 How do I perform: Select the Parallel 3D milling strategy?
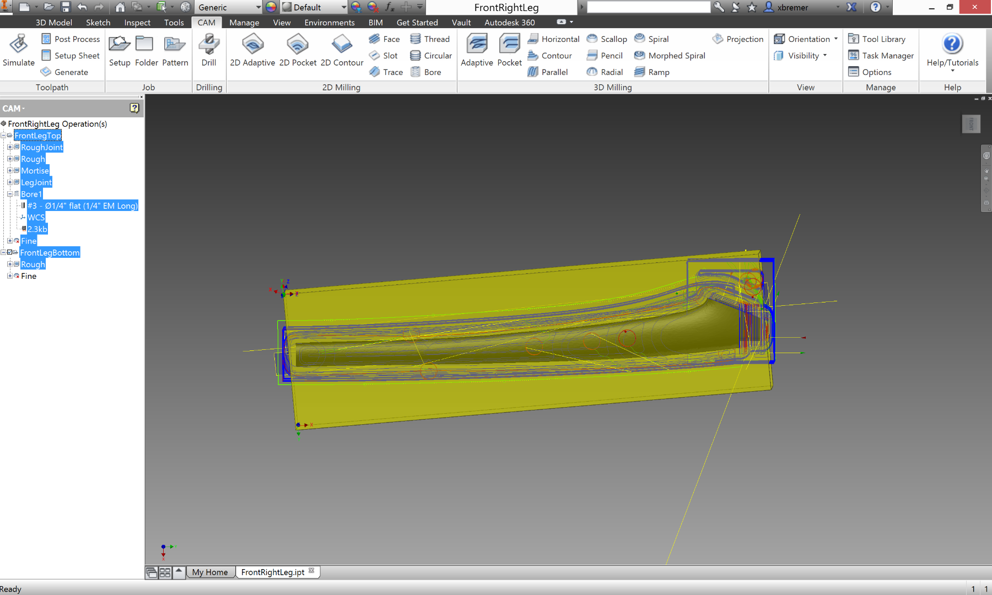pos(547,72)
